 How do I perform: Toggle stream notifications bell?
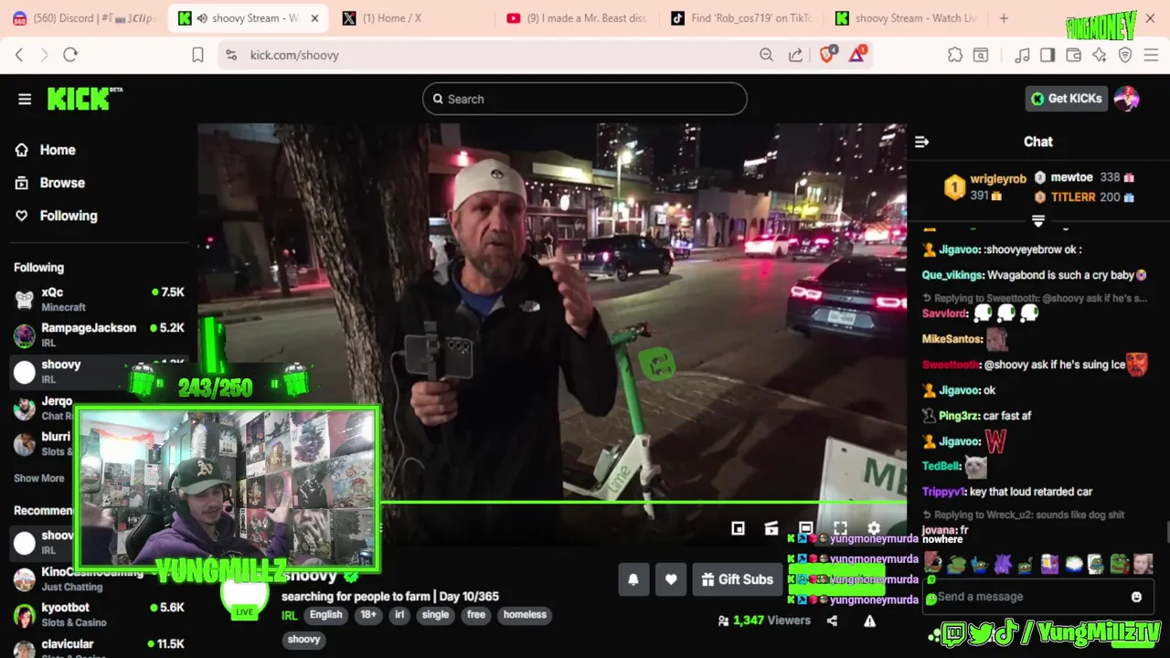coord(633,579)
